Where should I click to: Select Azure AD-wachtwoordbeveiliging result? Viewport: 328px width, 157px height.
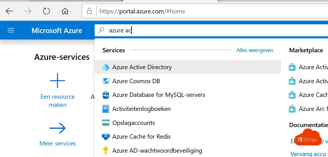click(x=188, y=150)
